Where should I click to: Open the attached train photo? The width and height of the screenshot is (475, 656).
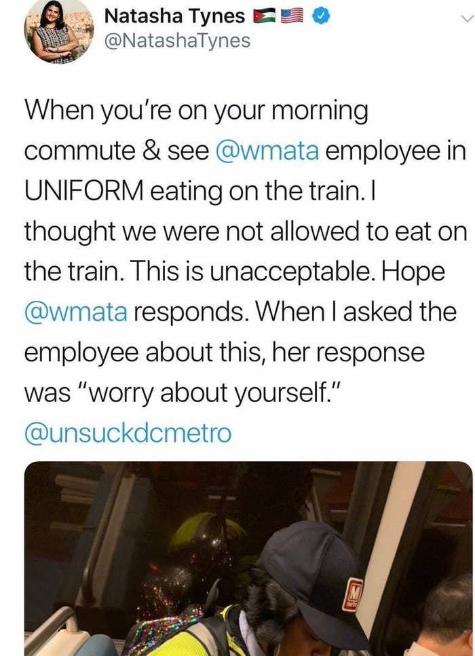[248, 558]
